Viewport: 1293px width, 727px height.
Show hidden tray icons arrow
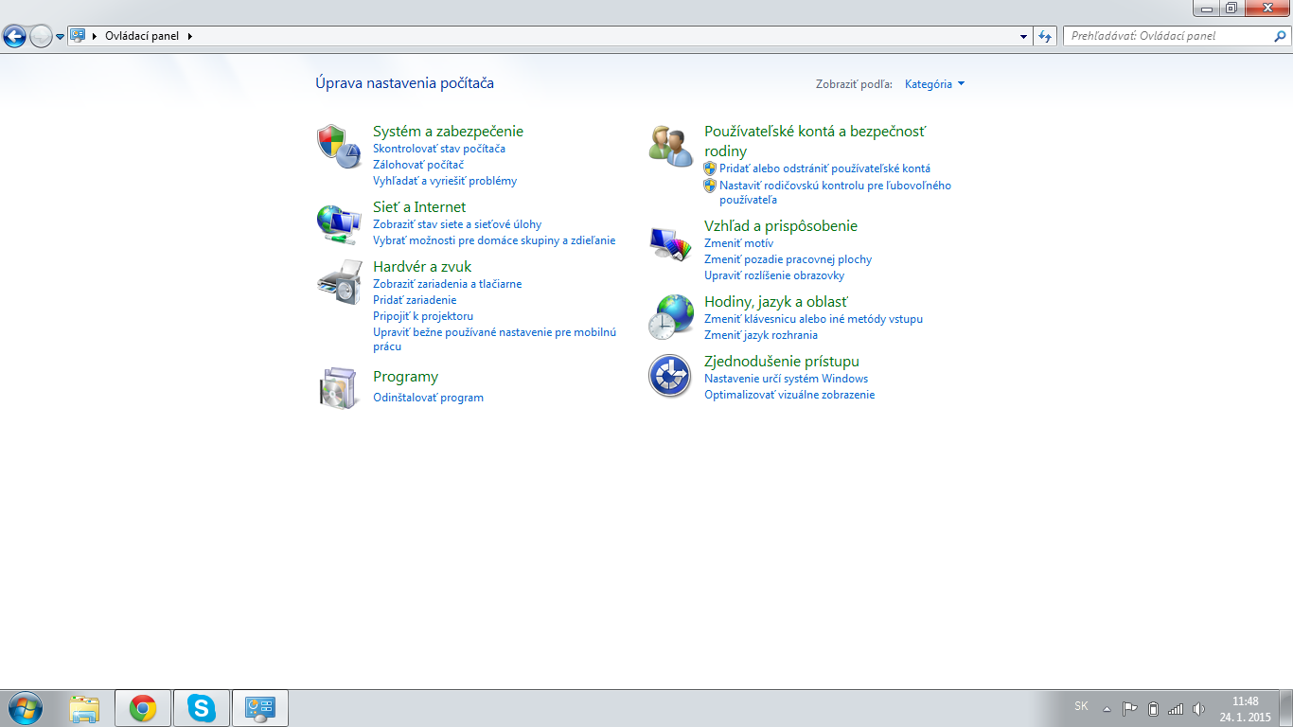click(1107, 708)
